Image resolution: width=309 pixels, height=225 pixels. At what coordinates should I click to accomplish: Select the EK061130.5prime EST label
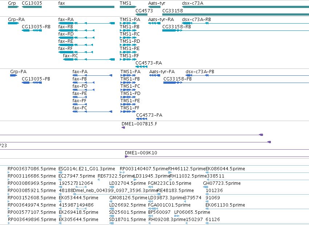coord(225,205)
